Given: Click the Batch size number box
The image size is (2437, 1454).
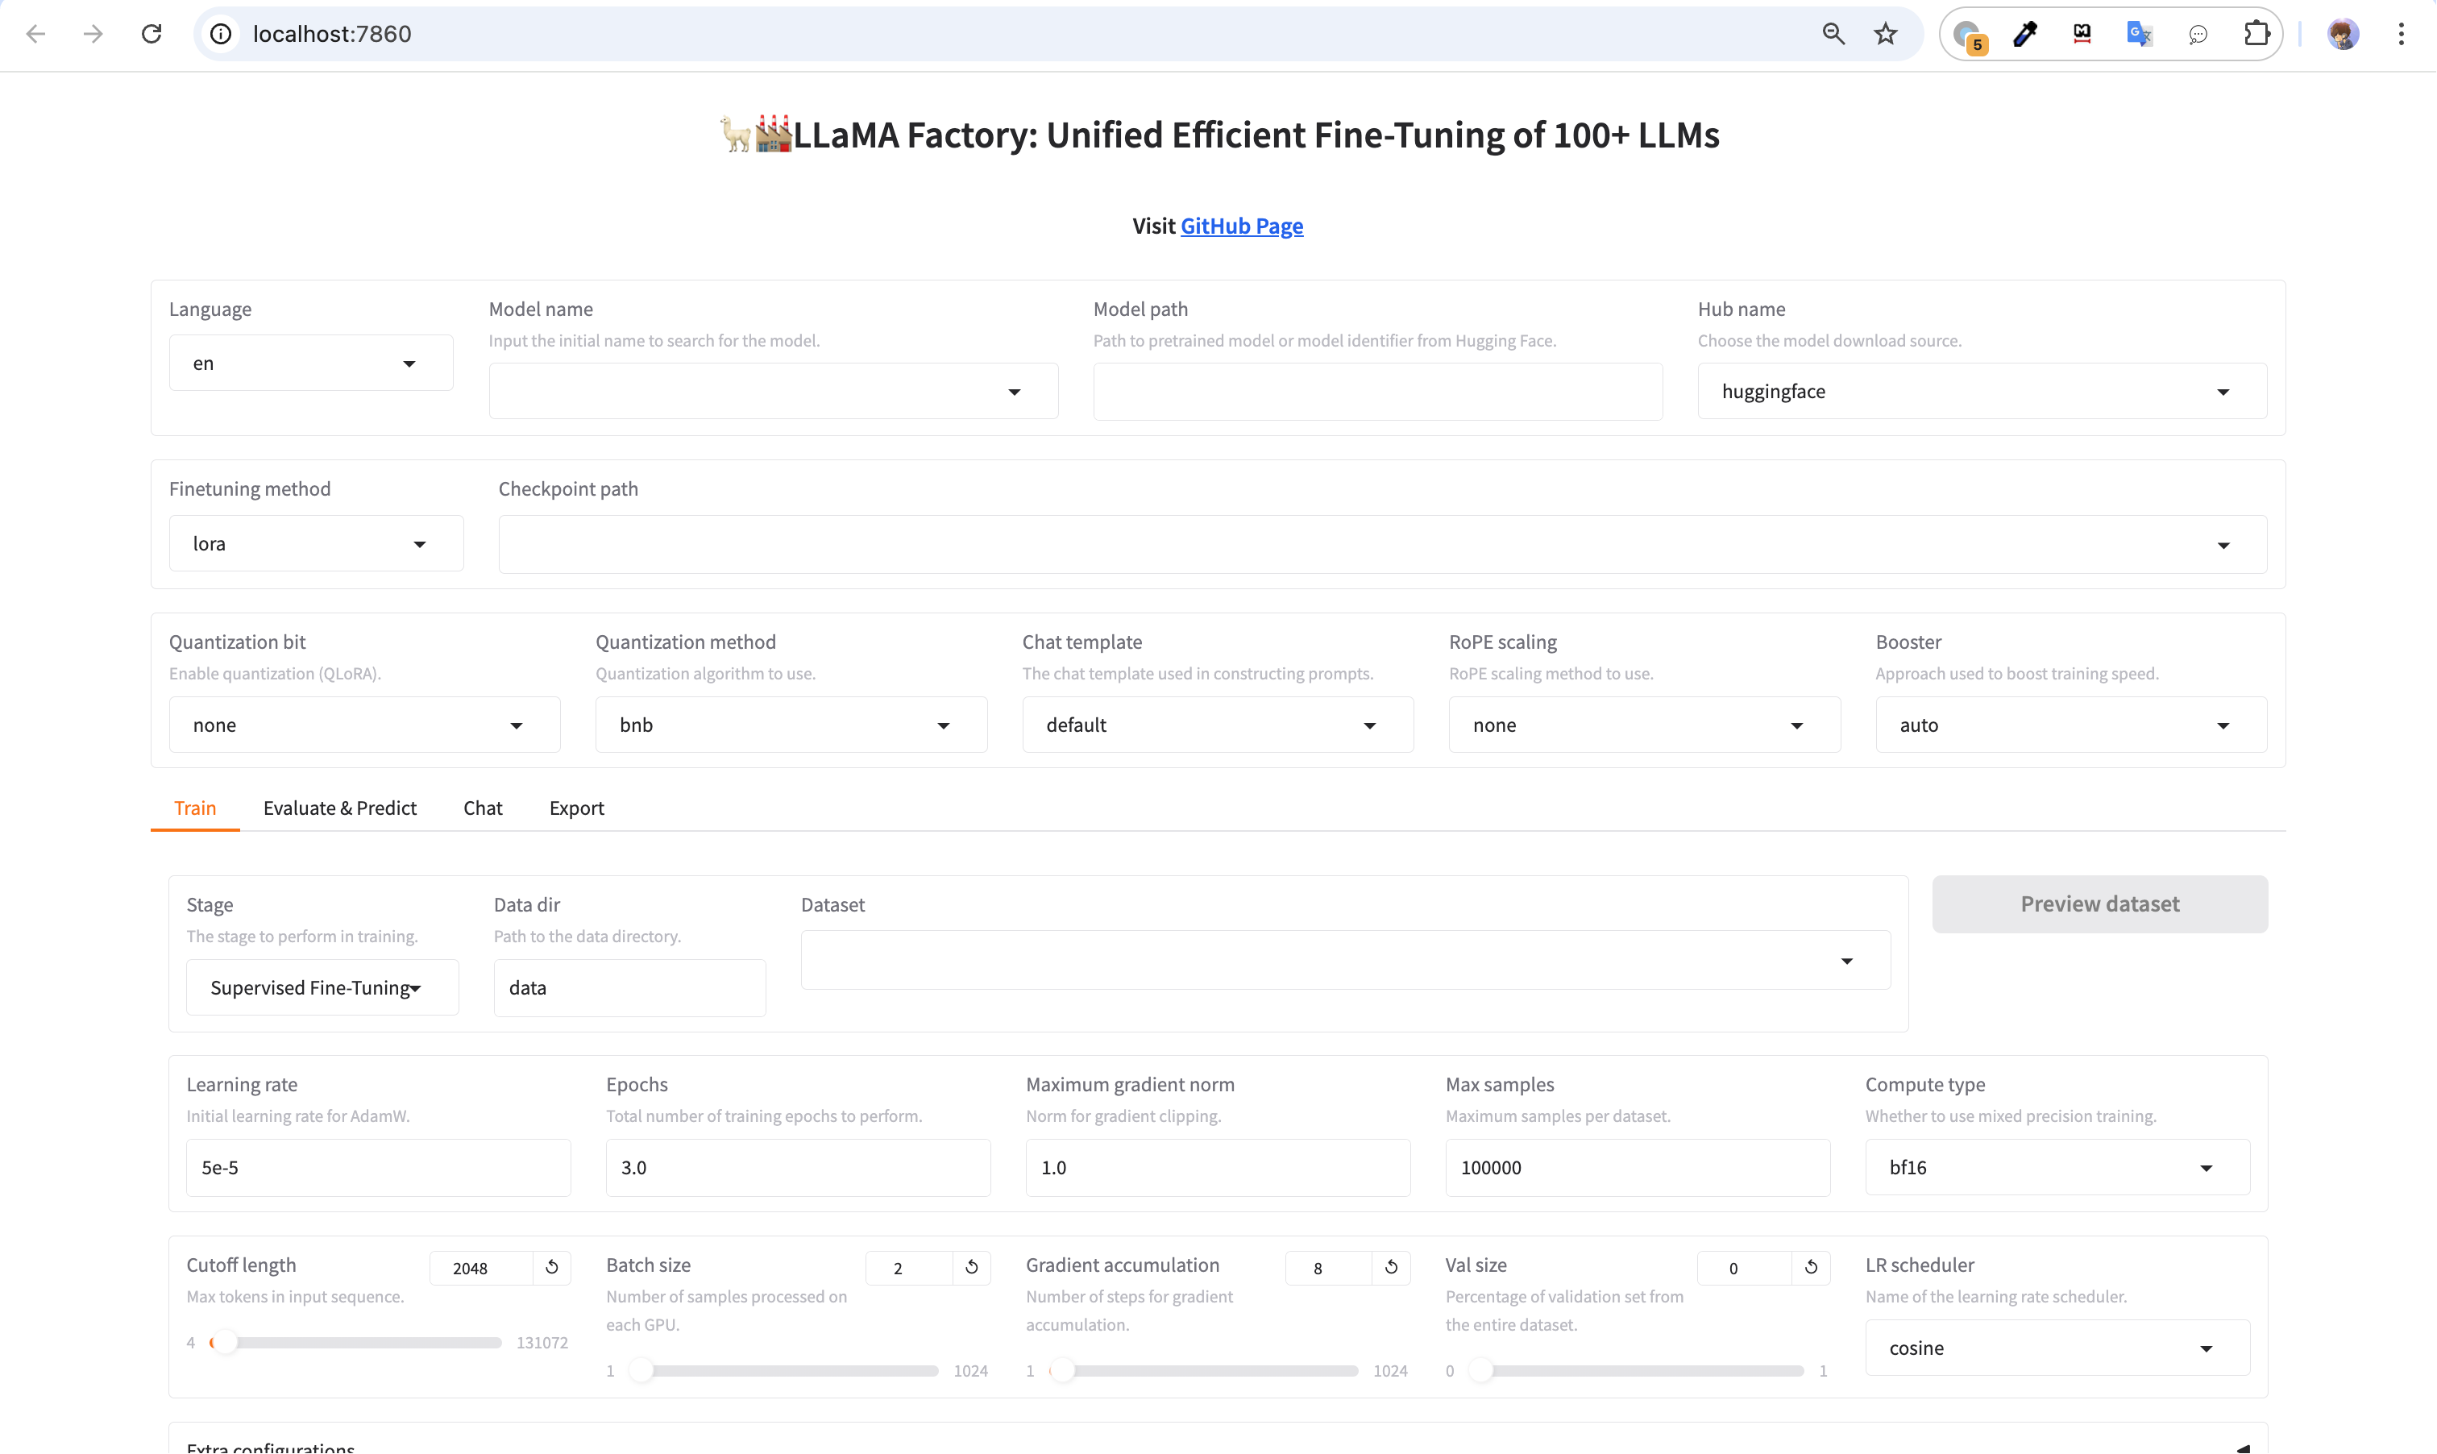Looking at the screenshot, I should 909,1268.
